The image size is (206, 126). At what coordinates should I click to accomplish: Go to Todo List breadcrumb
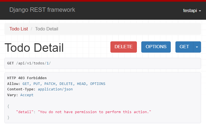pyautogui.click(x=18, y=29)
